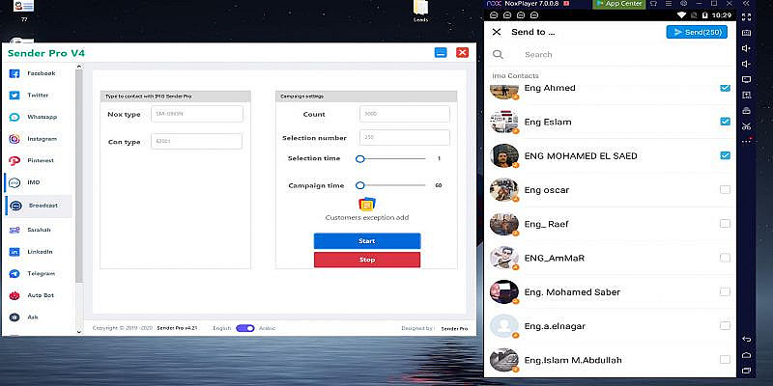Screen dimensions: 773x386
Task: Select the Twitter icon in sidebar
Action: (14, 96)
